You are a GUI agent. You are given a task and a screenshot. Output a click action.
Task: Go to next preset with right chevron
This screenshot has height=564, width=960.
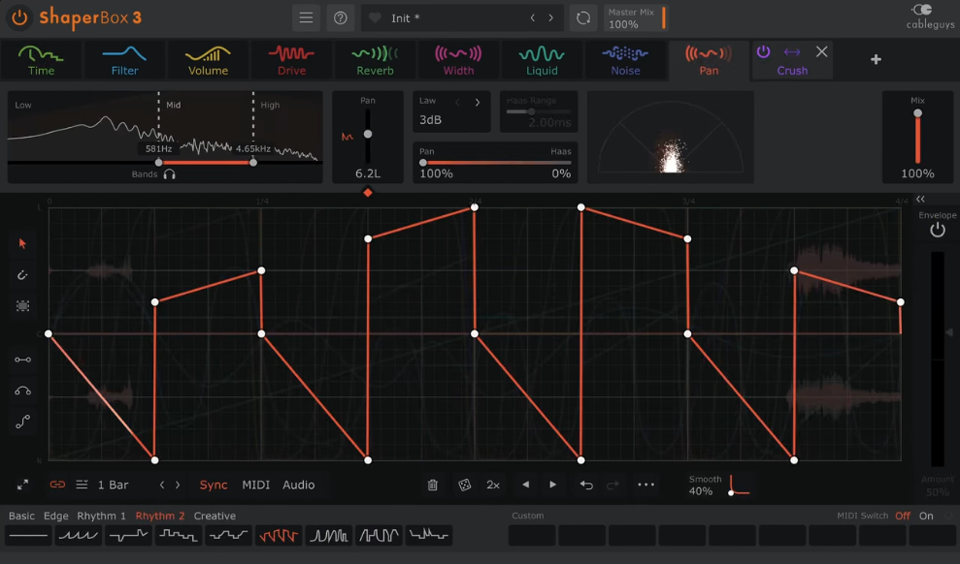pos(551,17)
